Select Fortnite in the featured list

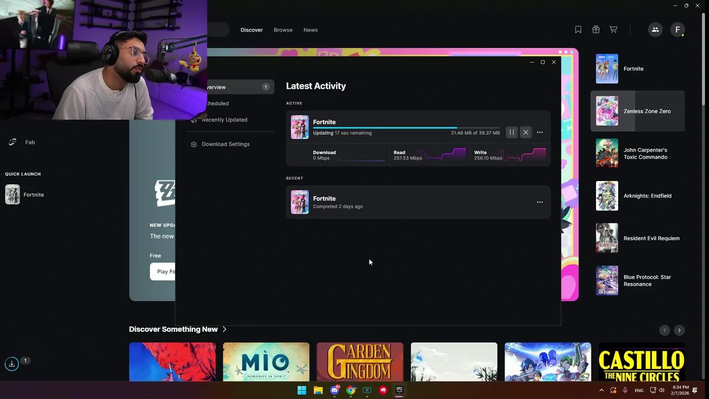tap(638, 69)
